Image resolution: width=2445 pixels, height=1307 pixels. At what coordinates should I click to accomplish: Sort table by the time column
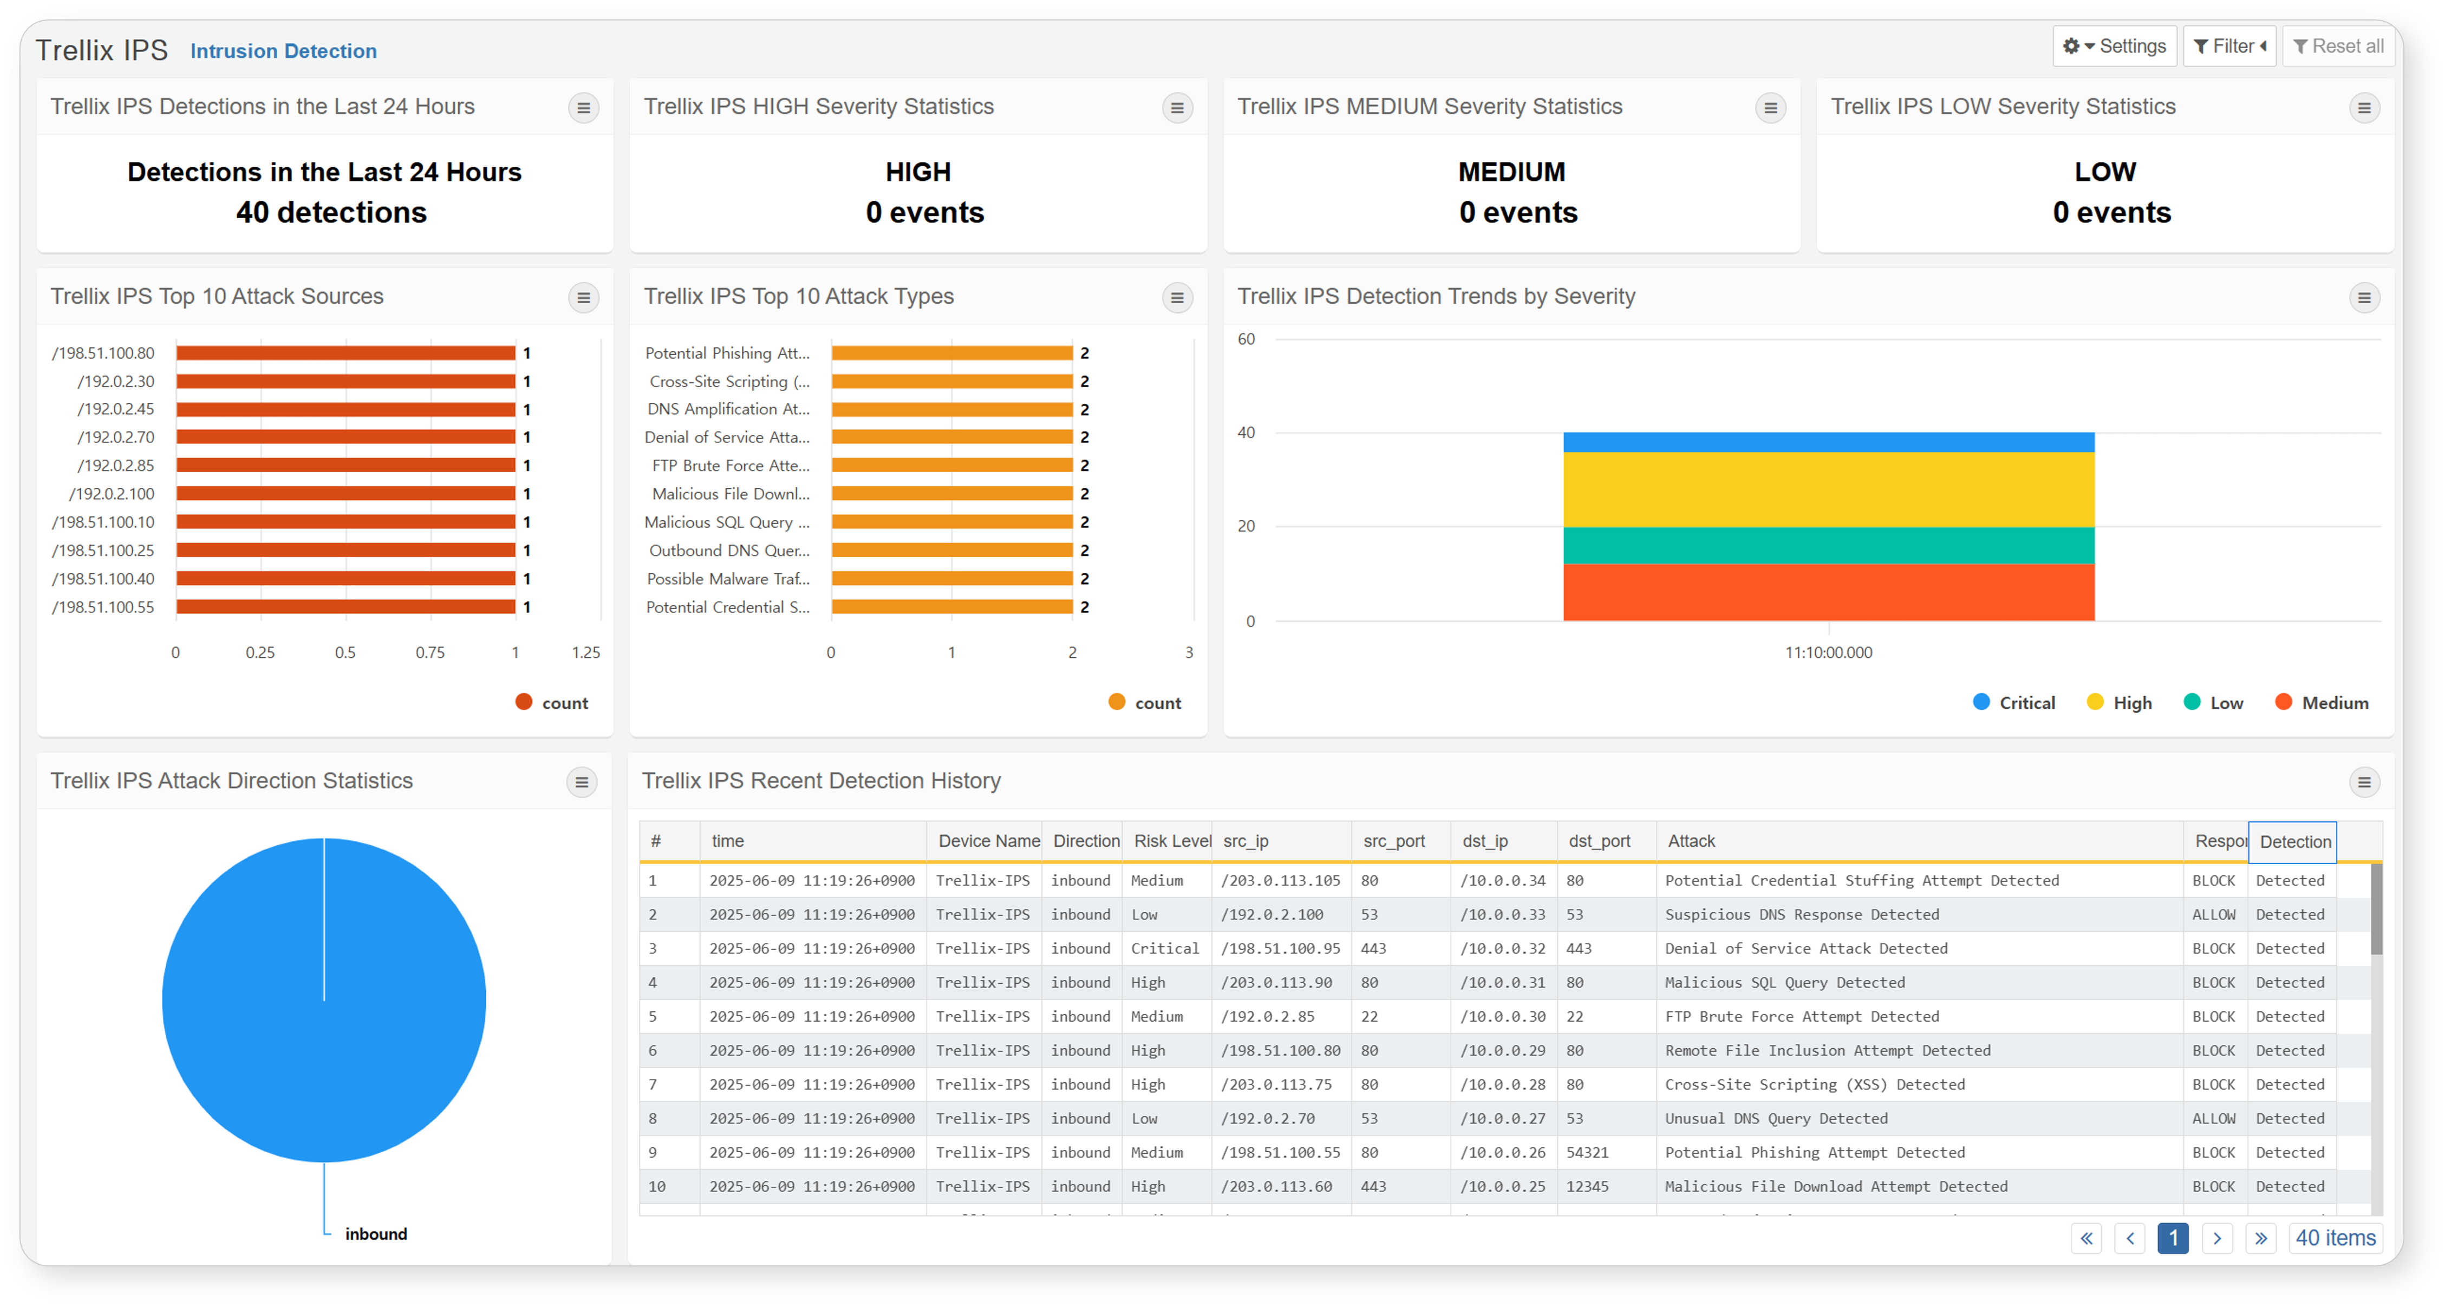tap(812, 841)
